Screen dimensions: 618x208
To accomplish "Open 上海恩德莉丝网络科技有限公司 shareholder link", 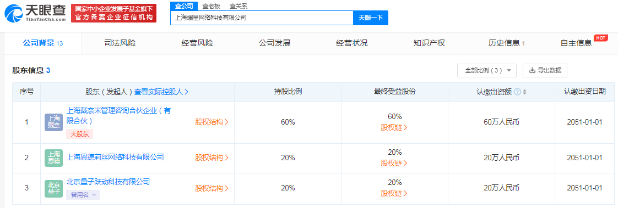I will point(115,158).
